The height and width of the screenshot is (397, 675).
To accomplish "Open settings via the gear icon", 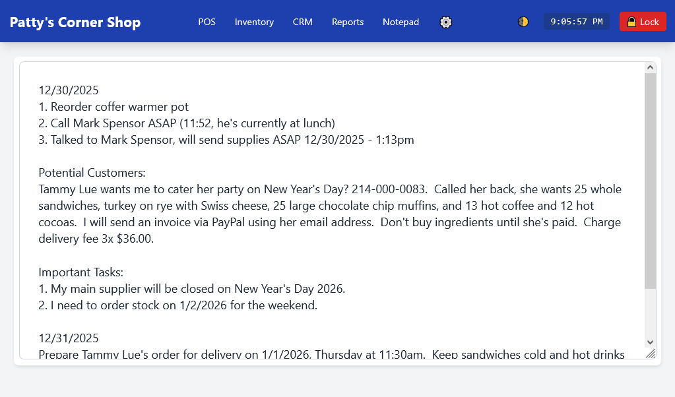I will [446, 22].
